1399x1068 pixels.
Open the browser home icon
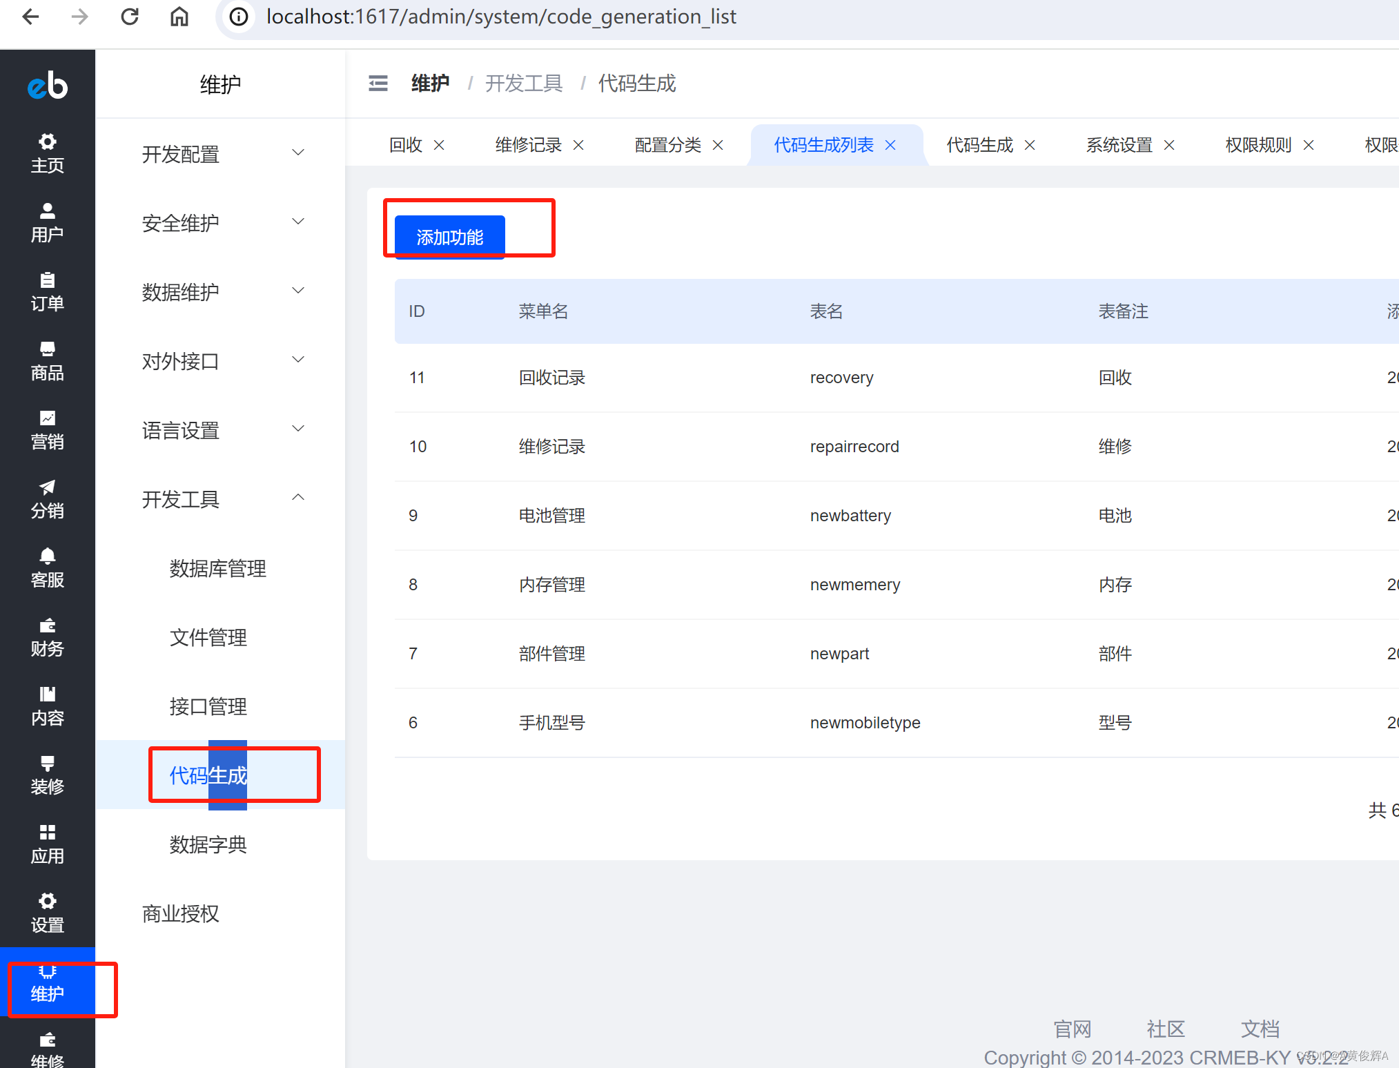179,17
